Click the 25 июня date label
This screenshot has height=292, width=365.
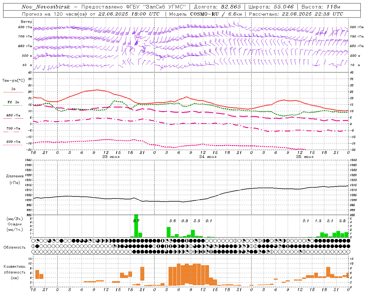[305, 157]
